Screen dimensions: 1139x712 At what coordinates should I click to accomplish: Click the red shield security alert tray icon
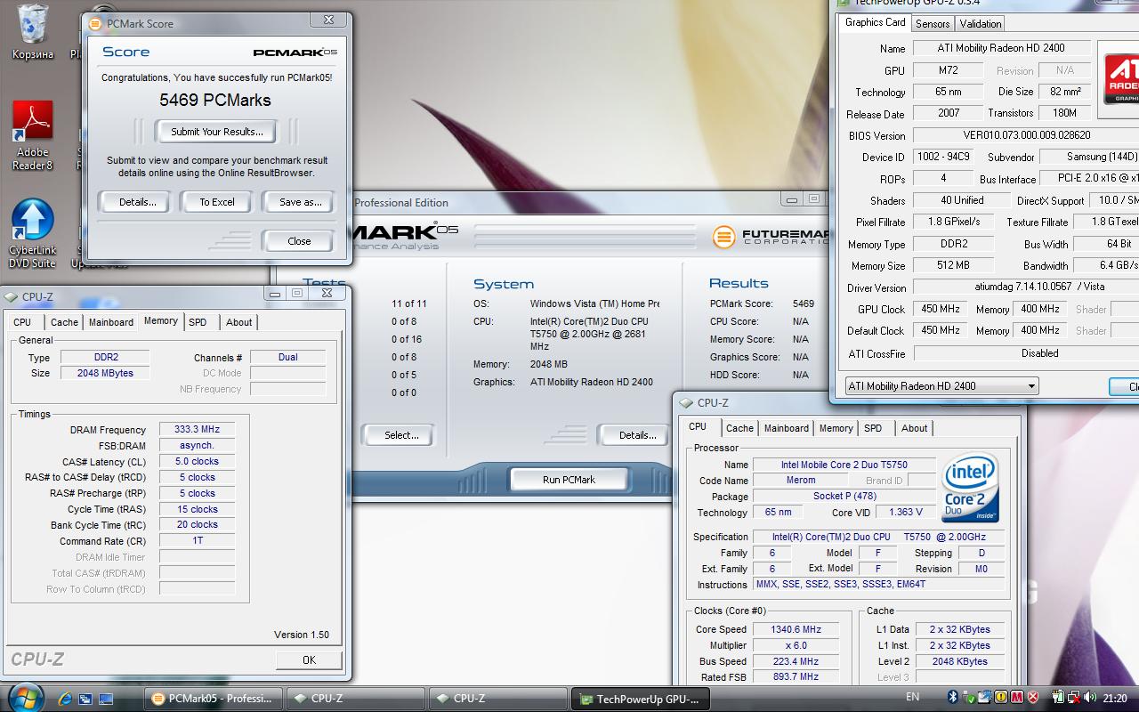pos(1033,698)
